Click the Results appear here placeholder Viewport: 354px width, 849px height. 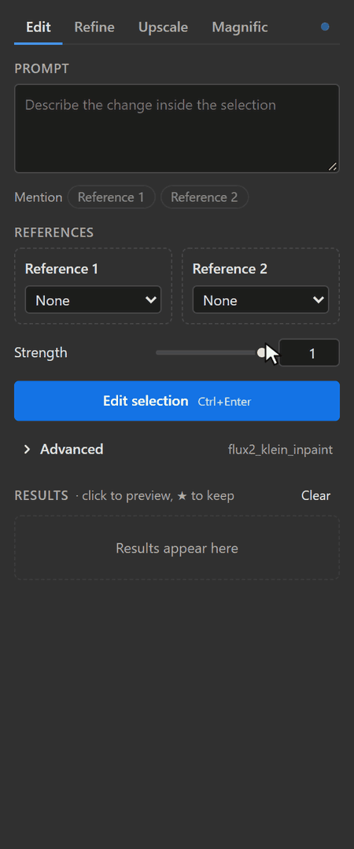click(x=177, y=548)
